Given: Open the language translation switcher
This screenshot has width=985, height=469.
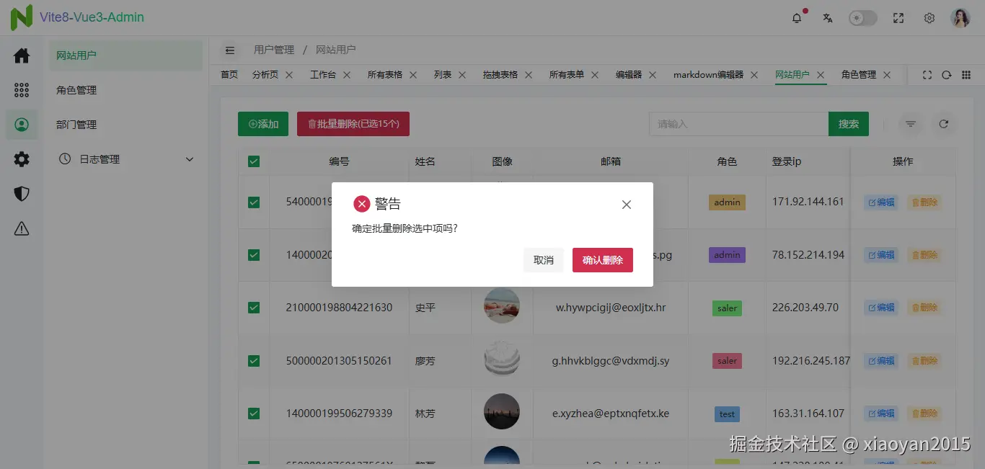Looking at the screenshot, I should (828, 18).
